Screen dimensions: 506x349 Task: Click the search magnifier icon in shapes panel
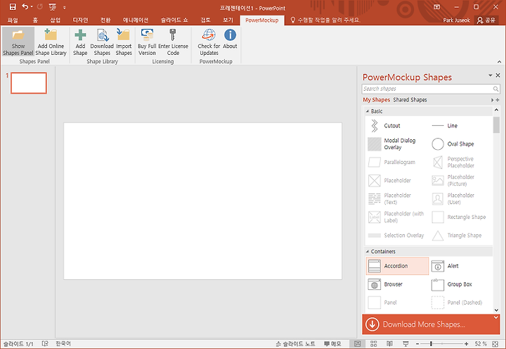coord(495,89)
